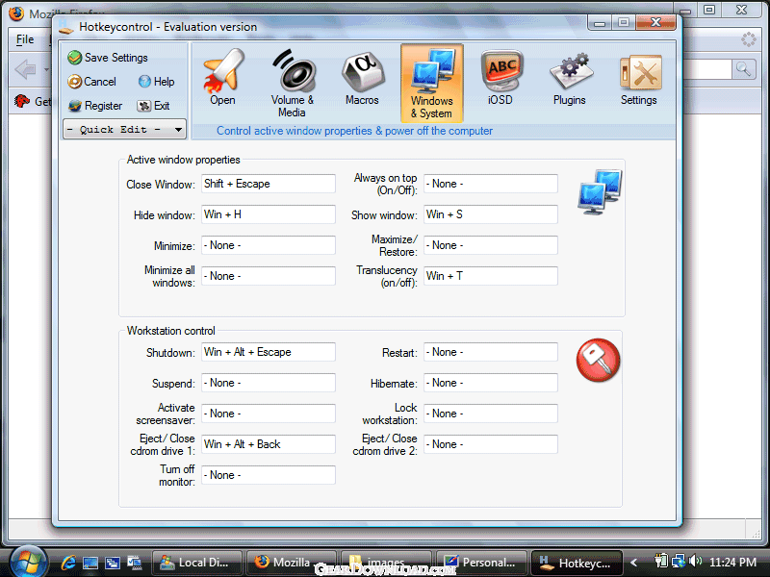Click the Cancel button
Screen dimensions: 770x577
(92, 82)
